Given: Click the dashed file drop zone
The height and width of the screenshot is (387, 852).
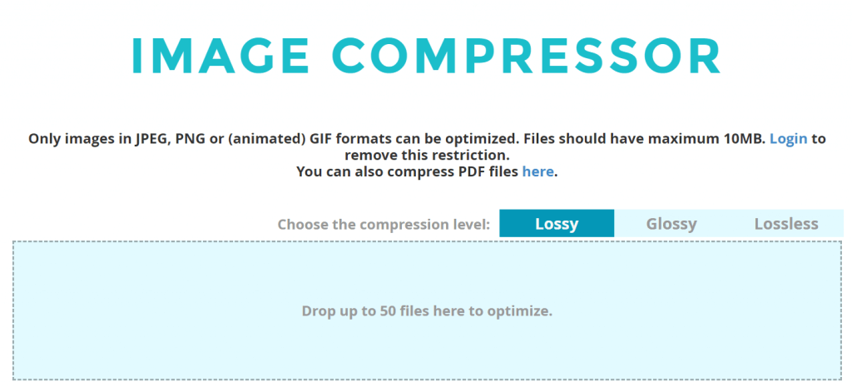Looking at the screenshot, I should [427, 310].
